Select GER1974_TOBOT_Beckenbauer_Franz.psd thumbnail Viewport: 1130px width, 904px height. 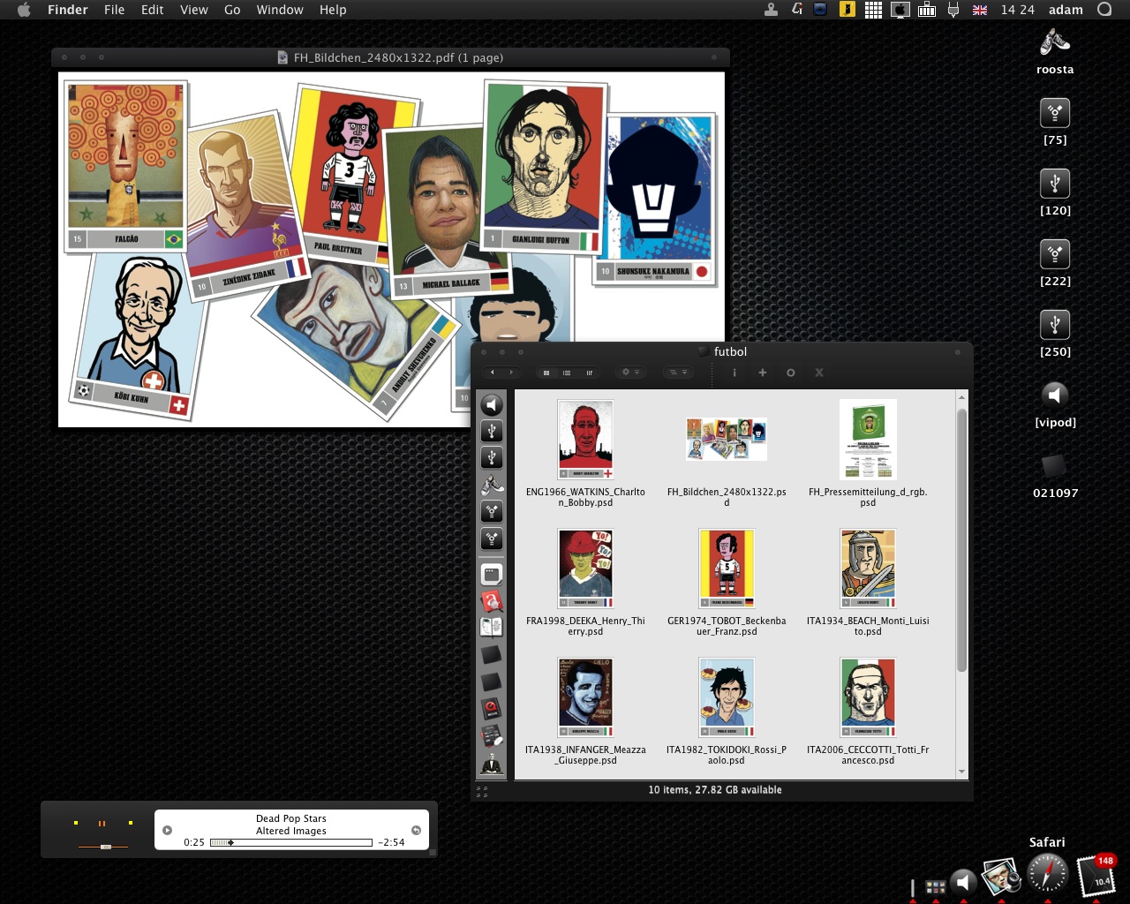coord(727,569)
